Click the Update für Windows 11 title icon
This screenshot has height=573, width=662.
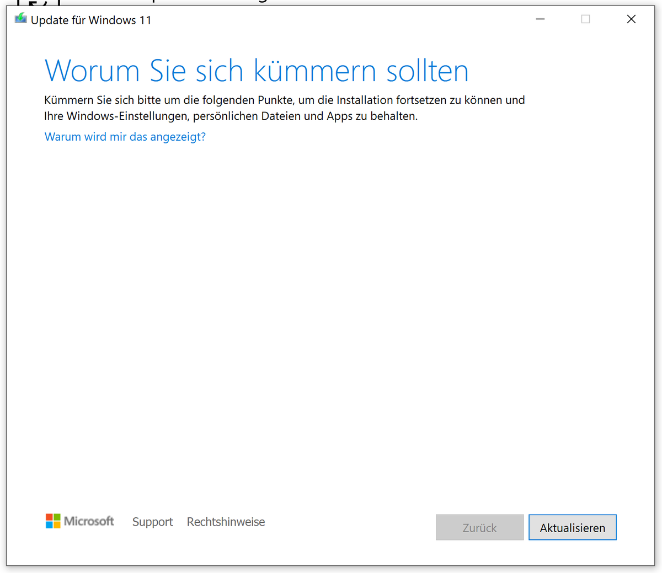tap(20, 19)
